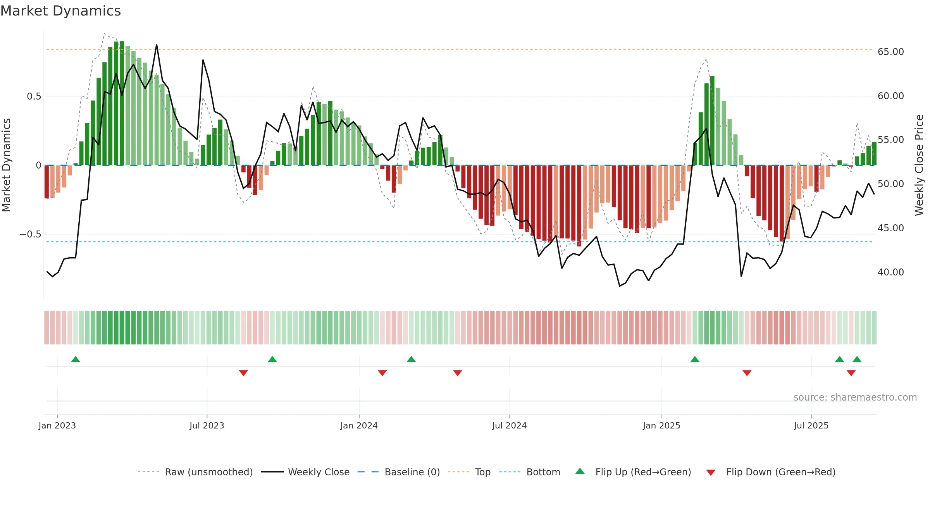
Task: Click the Jul 2024 x-axis label
Action: (510, 425)
